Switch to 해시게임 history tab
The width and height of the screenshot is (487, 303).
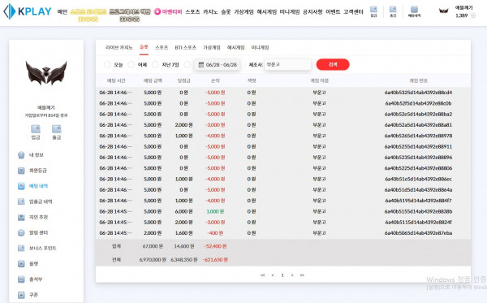point(236,48)
